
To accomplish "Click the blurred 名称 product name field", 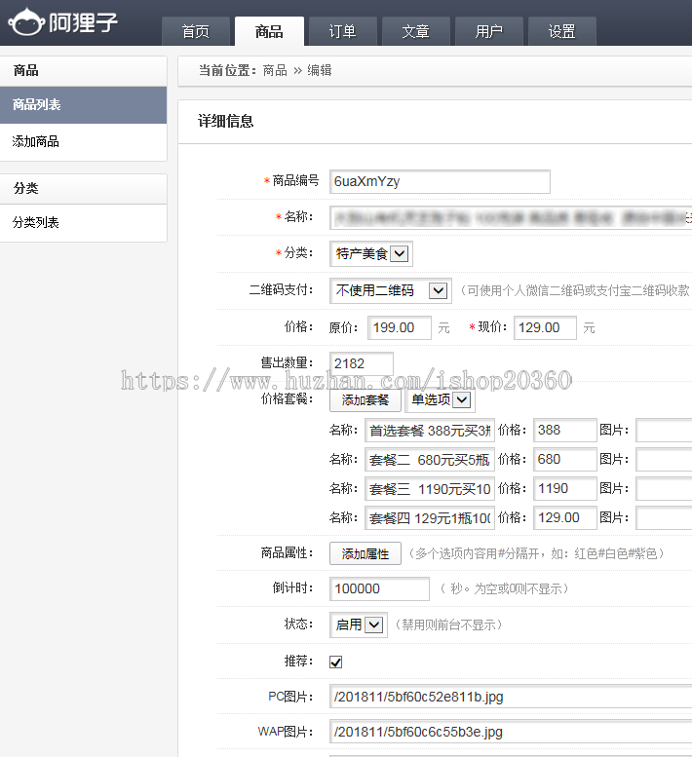I will (511, 217).
